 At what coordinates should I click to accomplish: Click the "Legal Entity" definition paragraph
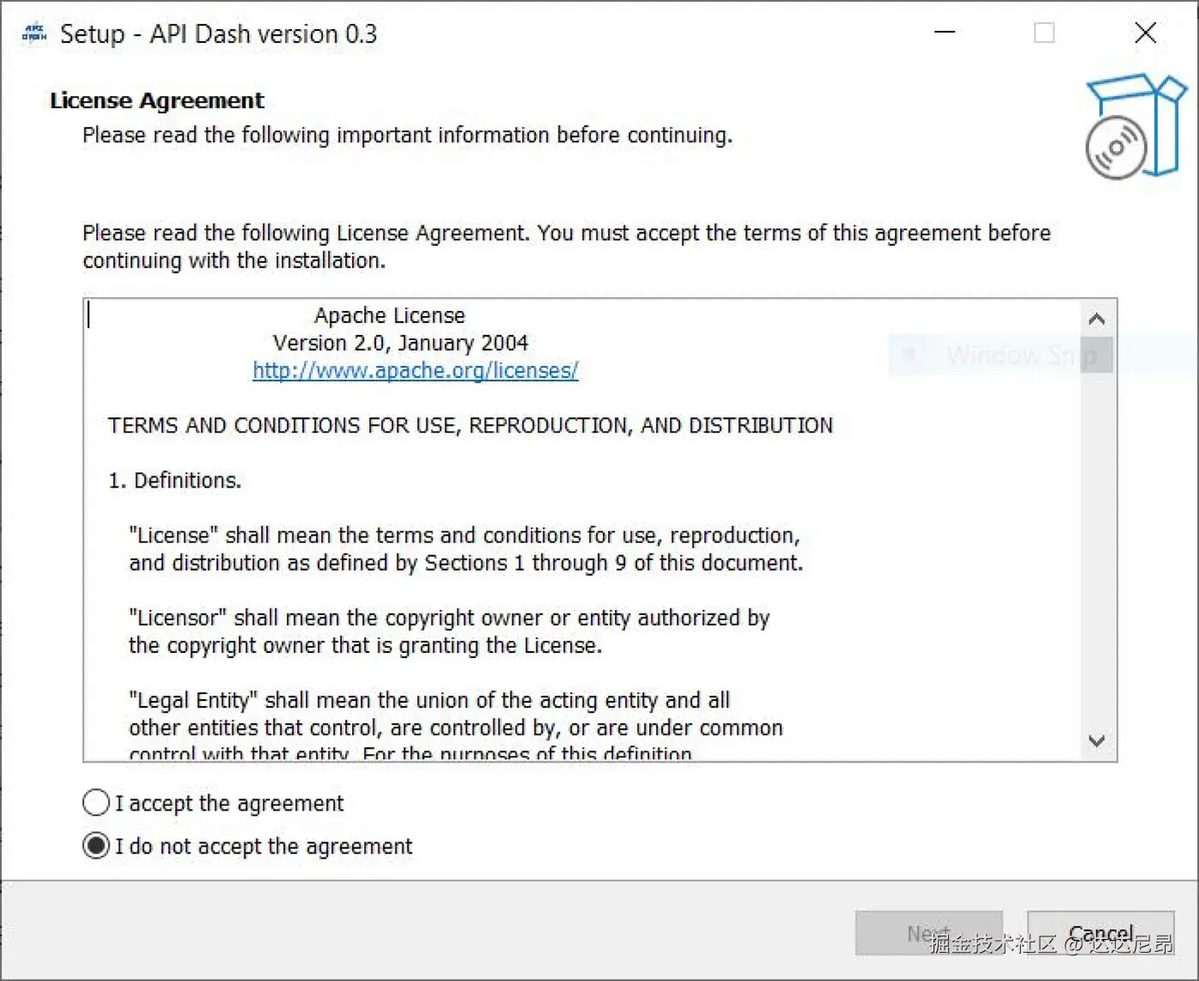pyautogui.click(x=456, y=727)
